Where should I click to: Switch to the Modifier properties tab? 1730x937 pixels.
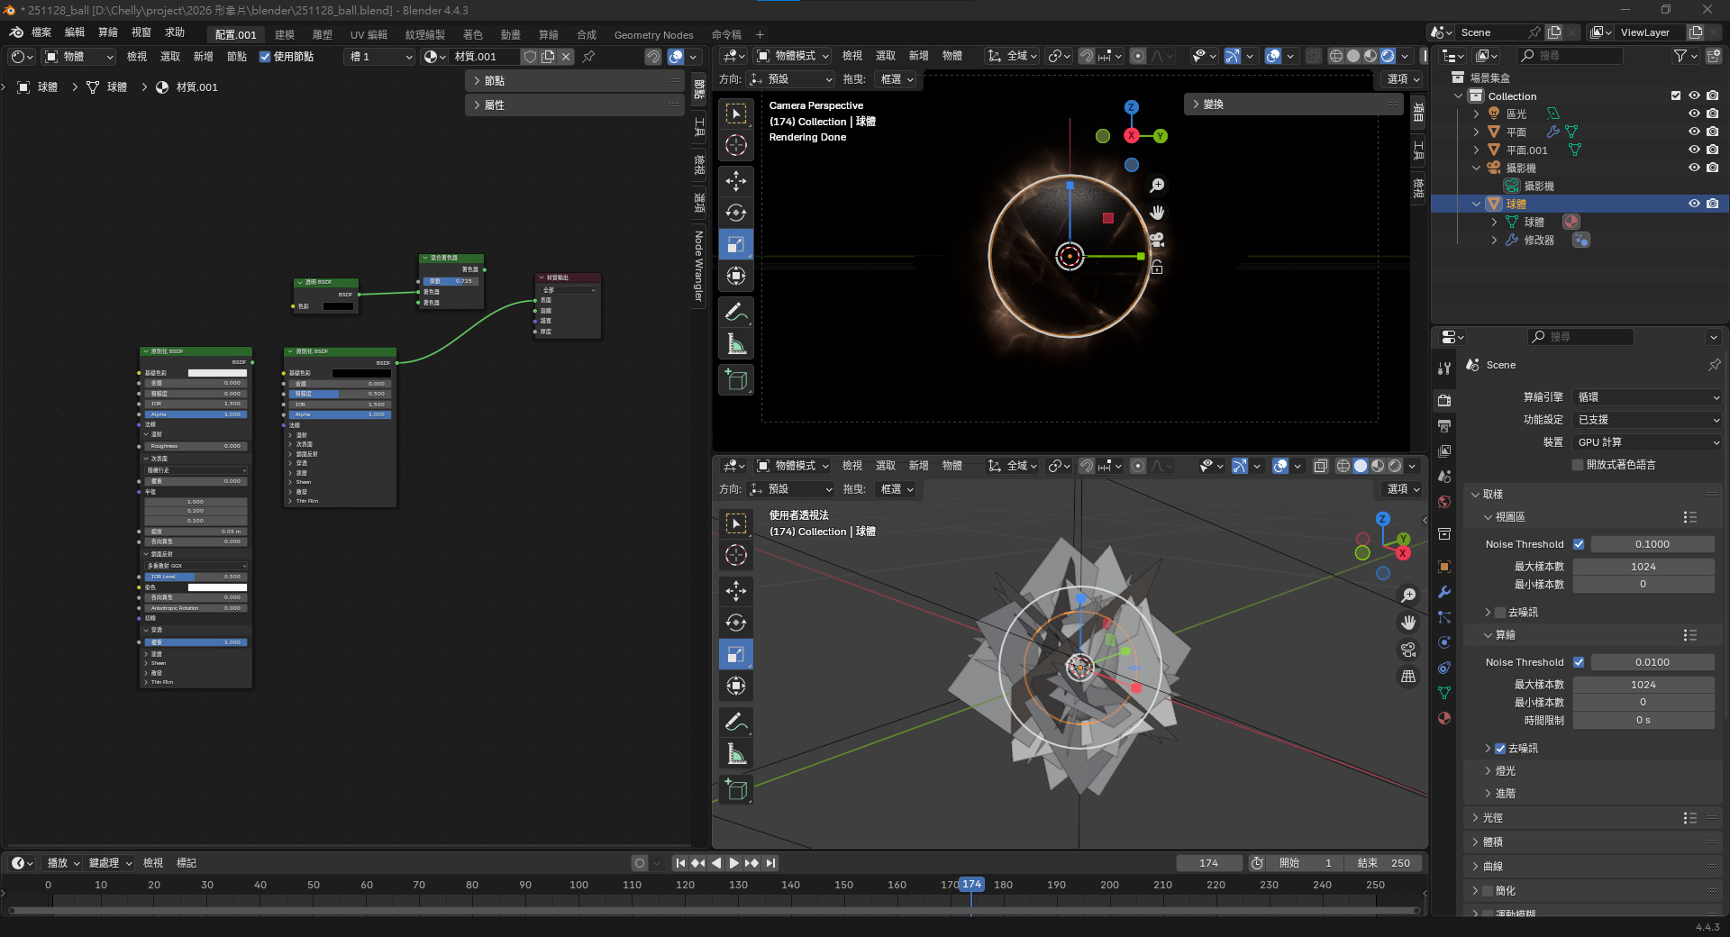(x=1444, y=593)
